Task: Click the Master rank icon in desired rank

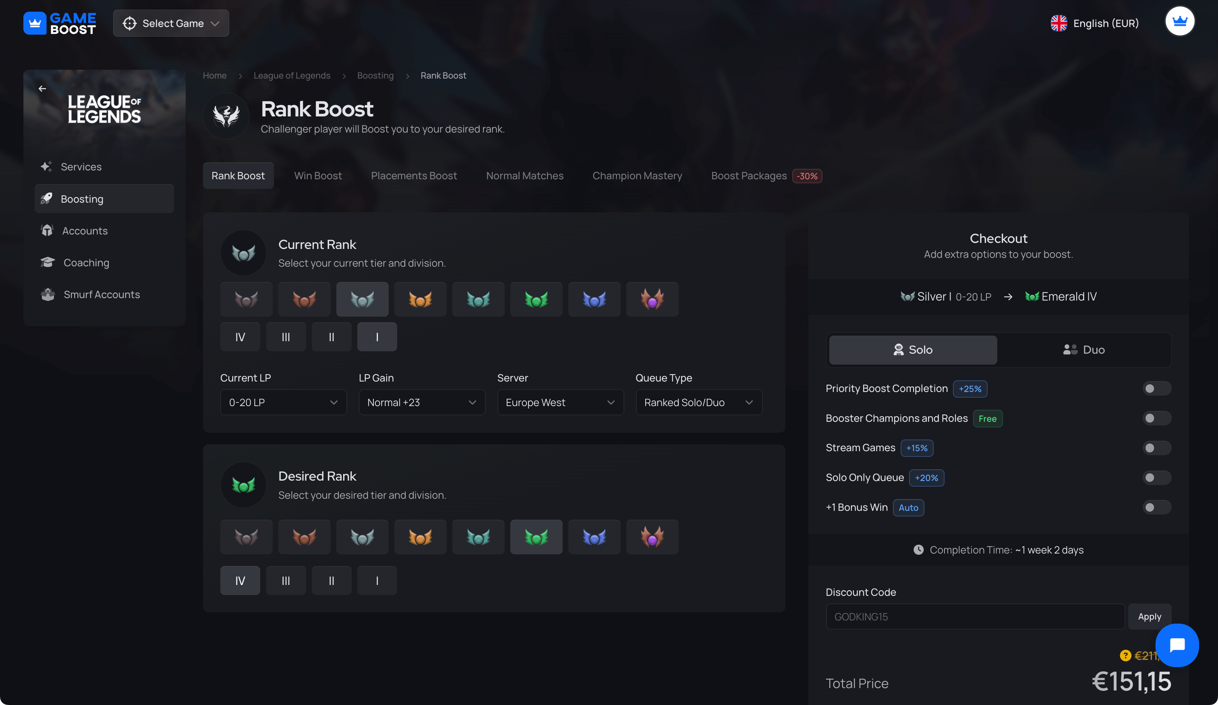Action: coord(652,536)
